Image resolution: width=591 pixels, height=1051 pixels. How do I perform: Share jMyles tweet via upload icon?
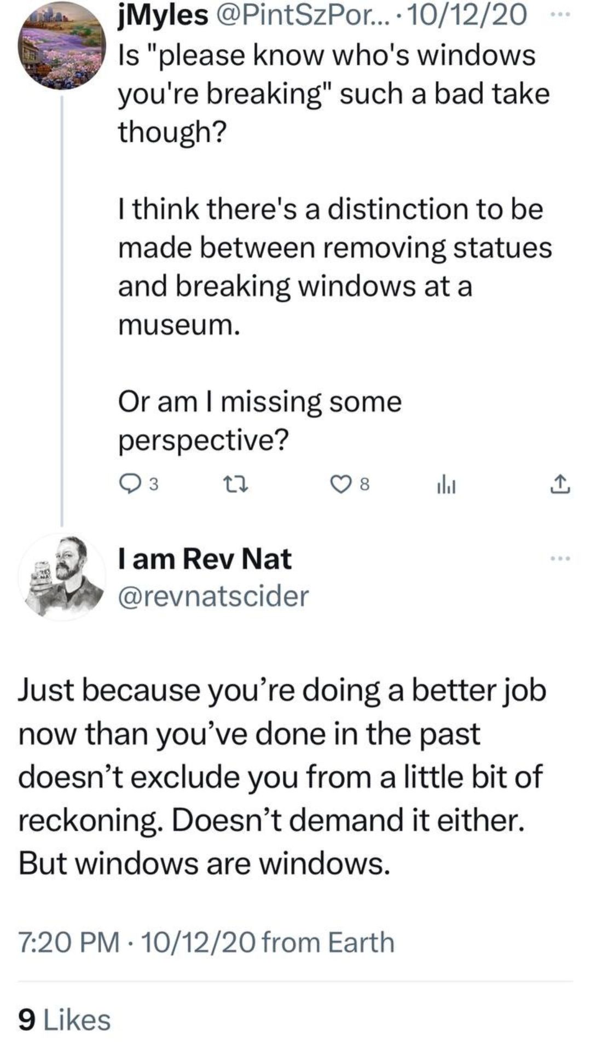click(559, 484)
